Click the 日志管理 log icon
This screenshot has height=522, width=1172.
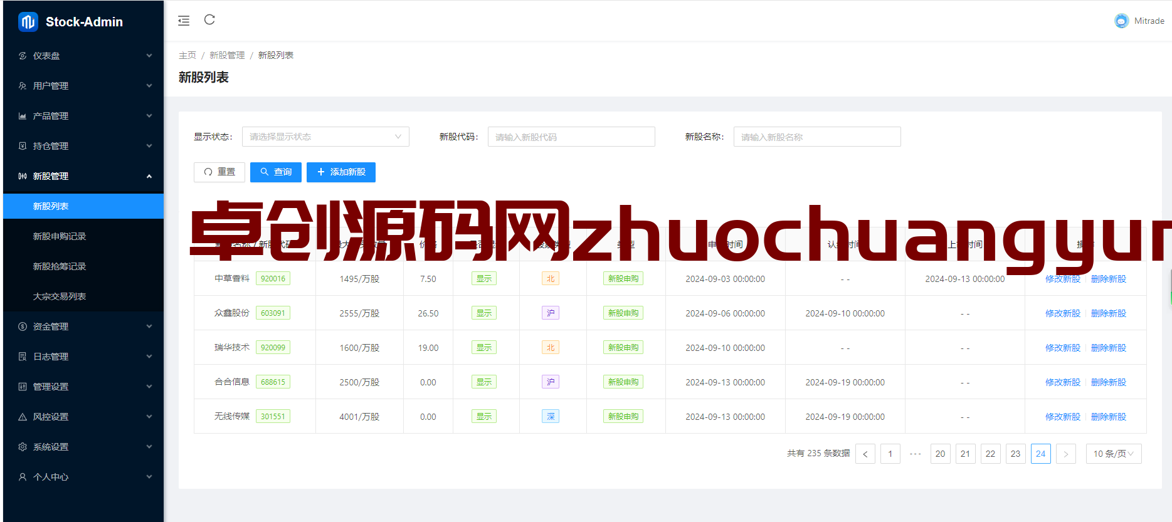[x=23, y=357]
